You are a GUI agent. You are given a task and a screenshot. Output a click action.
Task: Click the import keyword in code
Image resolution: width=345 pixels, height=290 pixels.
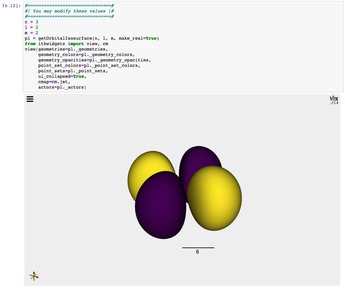point(76,43)
